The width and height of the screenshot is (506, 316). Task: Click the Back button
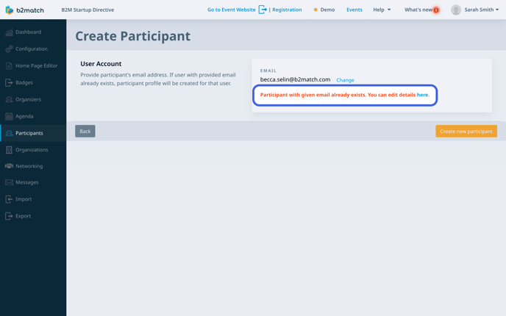click(85, 132)
